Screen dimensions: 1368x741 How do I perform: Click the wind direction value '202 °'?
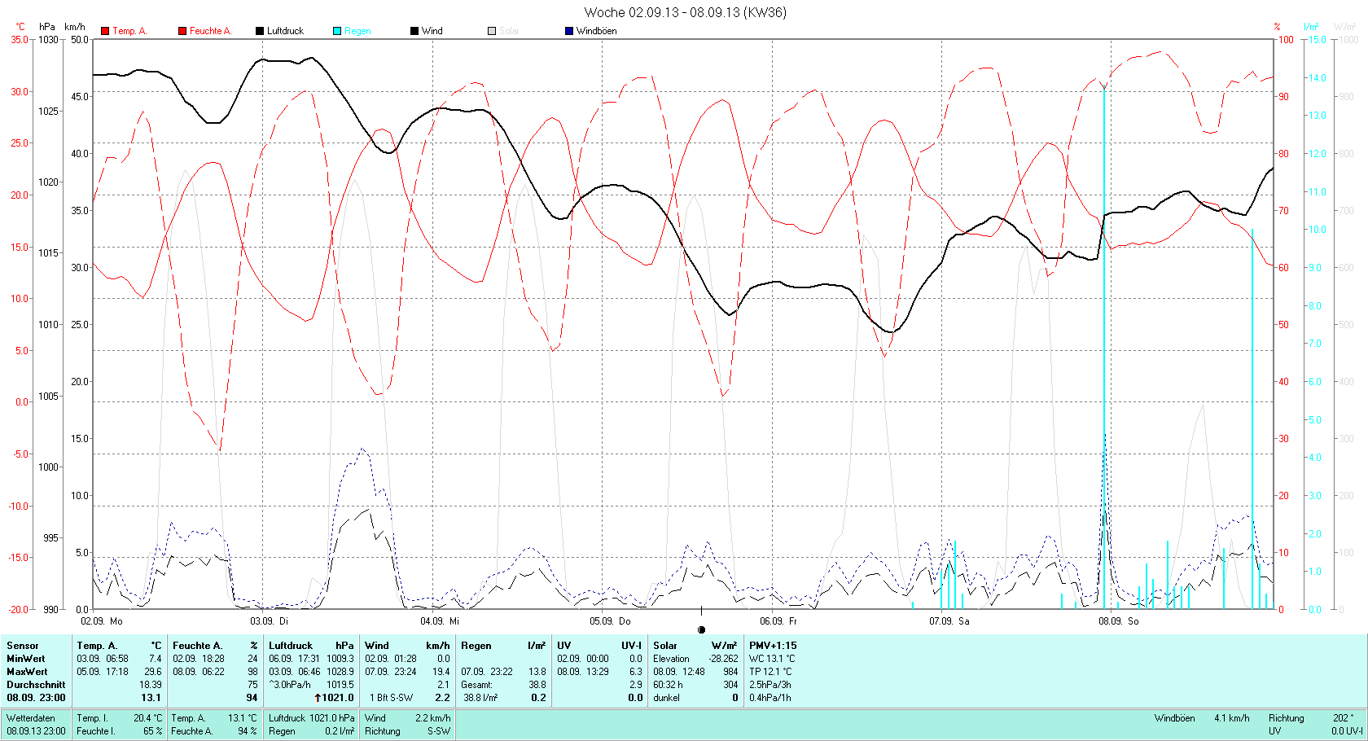pos(1344,718)
